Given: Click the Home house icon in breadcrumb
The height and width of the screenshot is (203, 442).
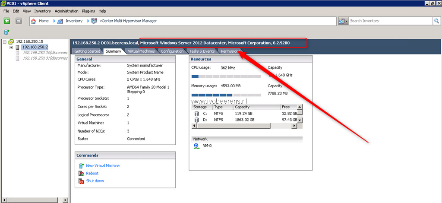Looking at the screenshot, I should pyautogui.click(x=34, y=21).
